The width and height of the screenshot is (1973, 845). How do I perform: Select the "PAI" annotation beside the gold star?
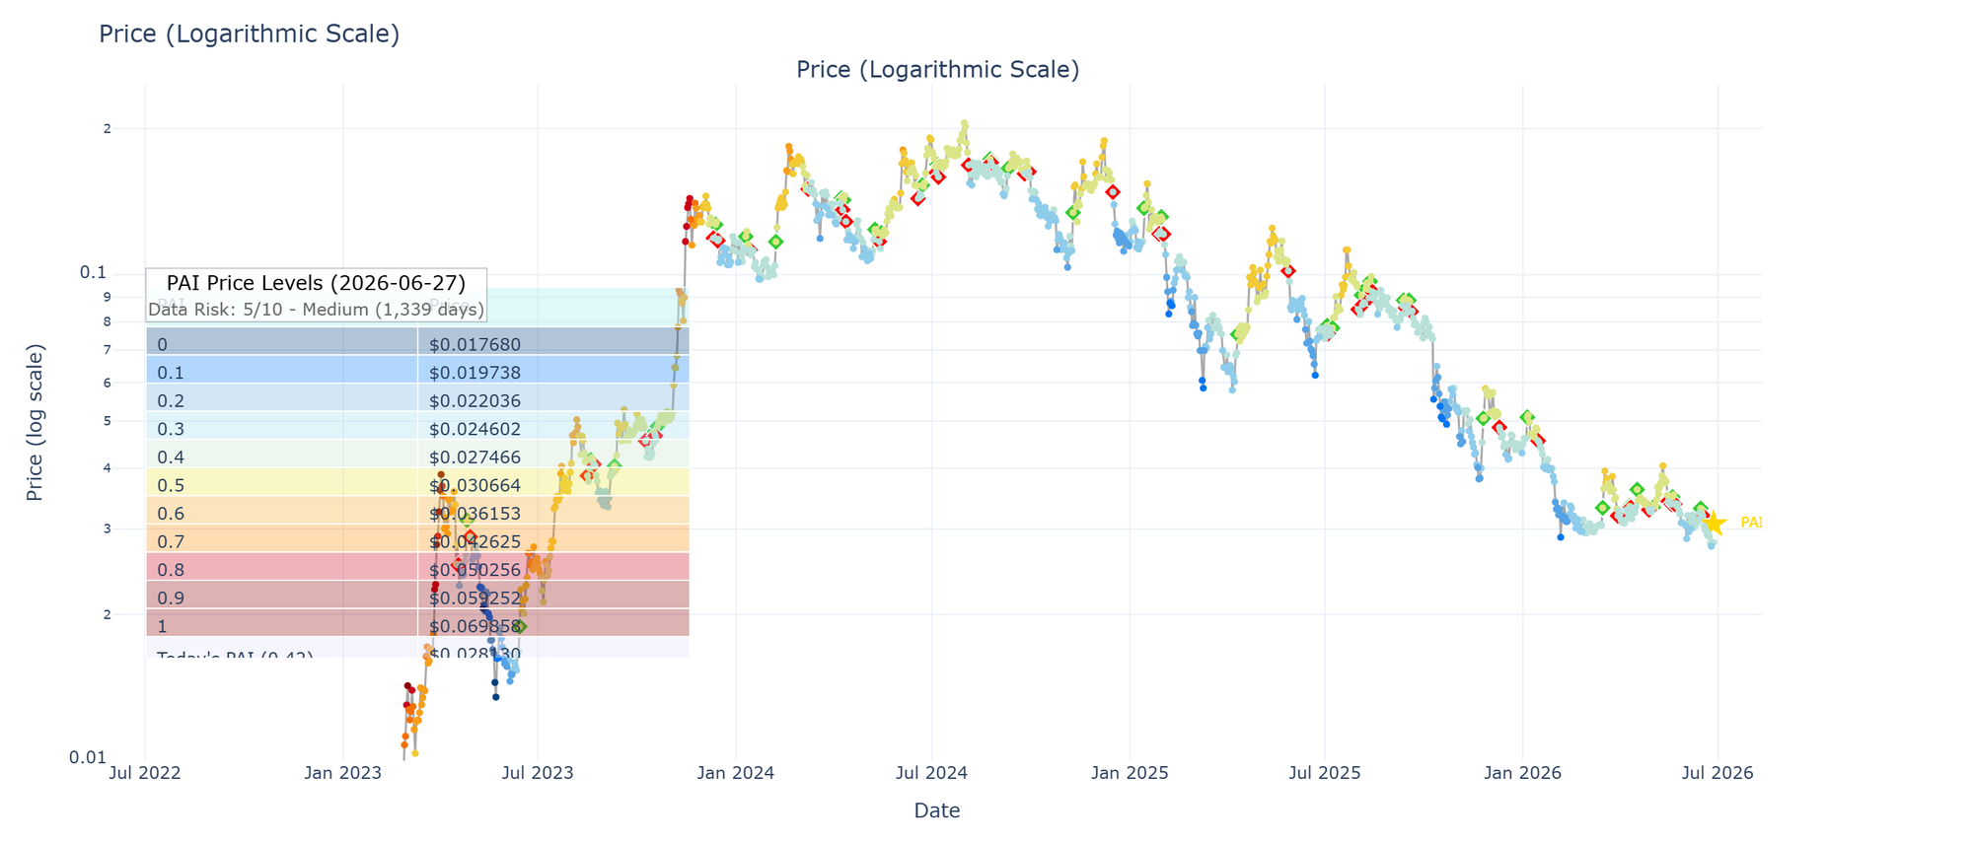[1750, 523]
